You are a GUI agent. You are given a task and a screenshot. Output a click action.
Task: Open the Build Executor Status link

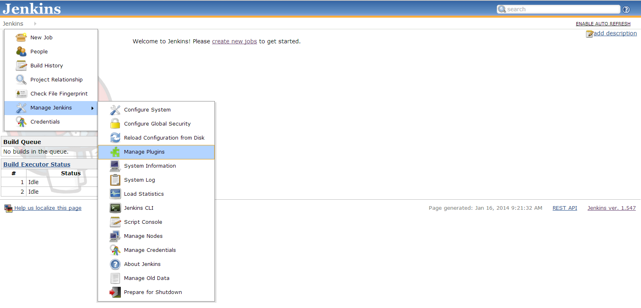click(37, 164)
